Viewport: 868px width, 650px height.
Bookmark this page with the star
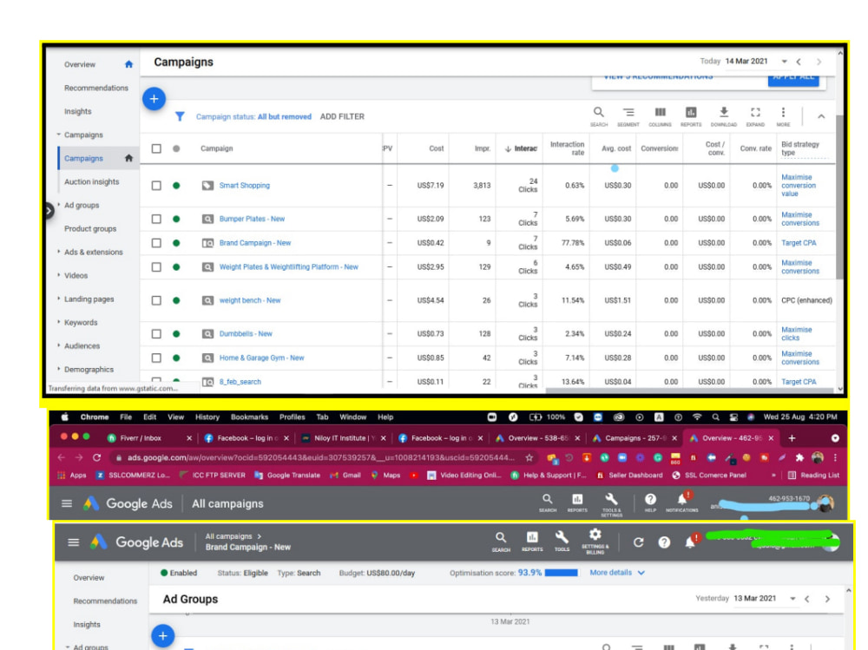(x=529, y=458)
